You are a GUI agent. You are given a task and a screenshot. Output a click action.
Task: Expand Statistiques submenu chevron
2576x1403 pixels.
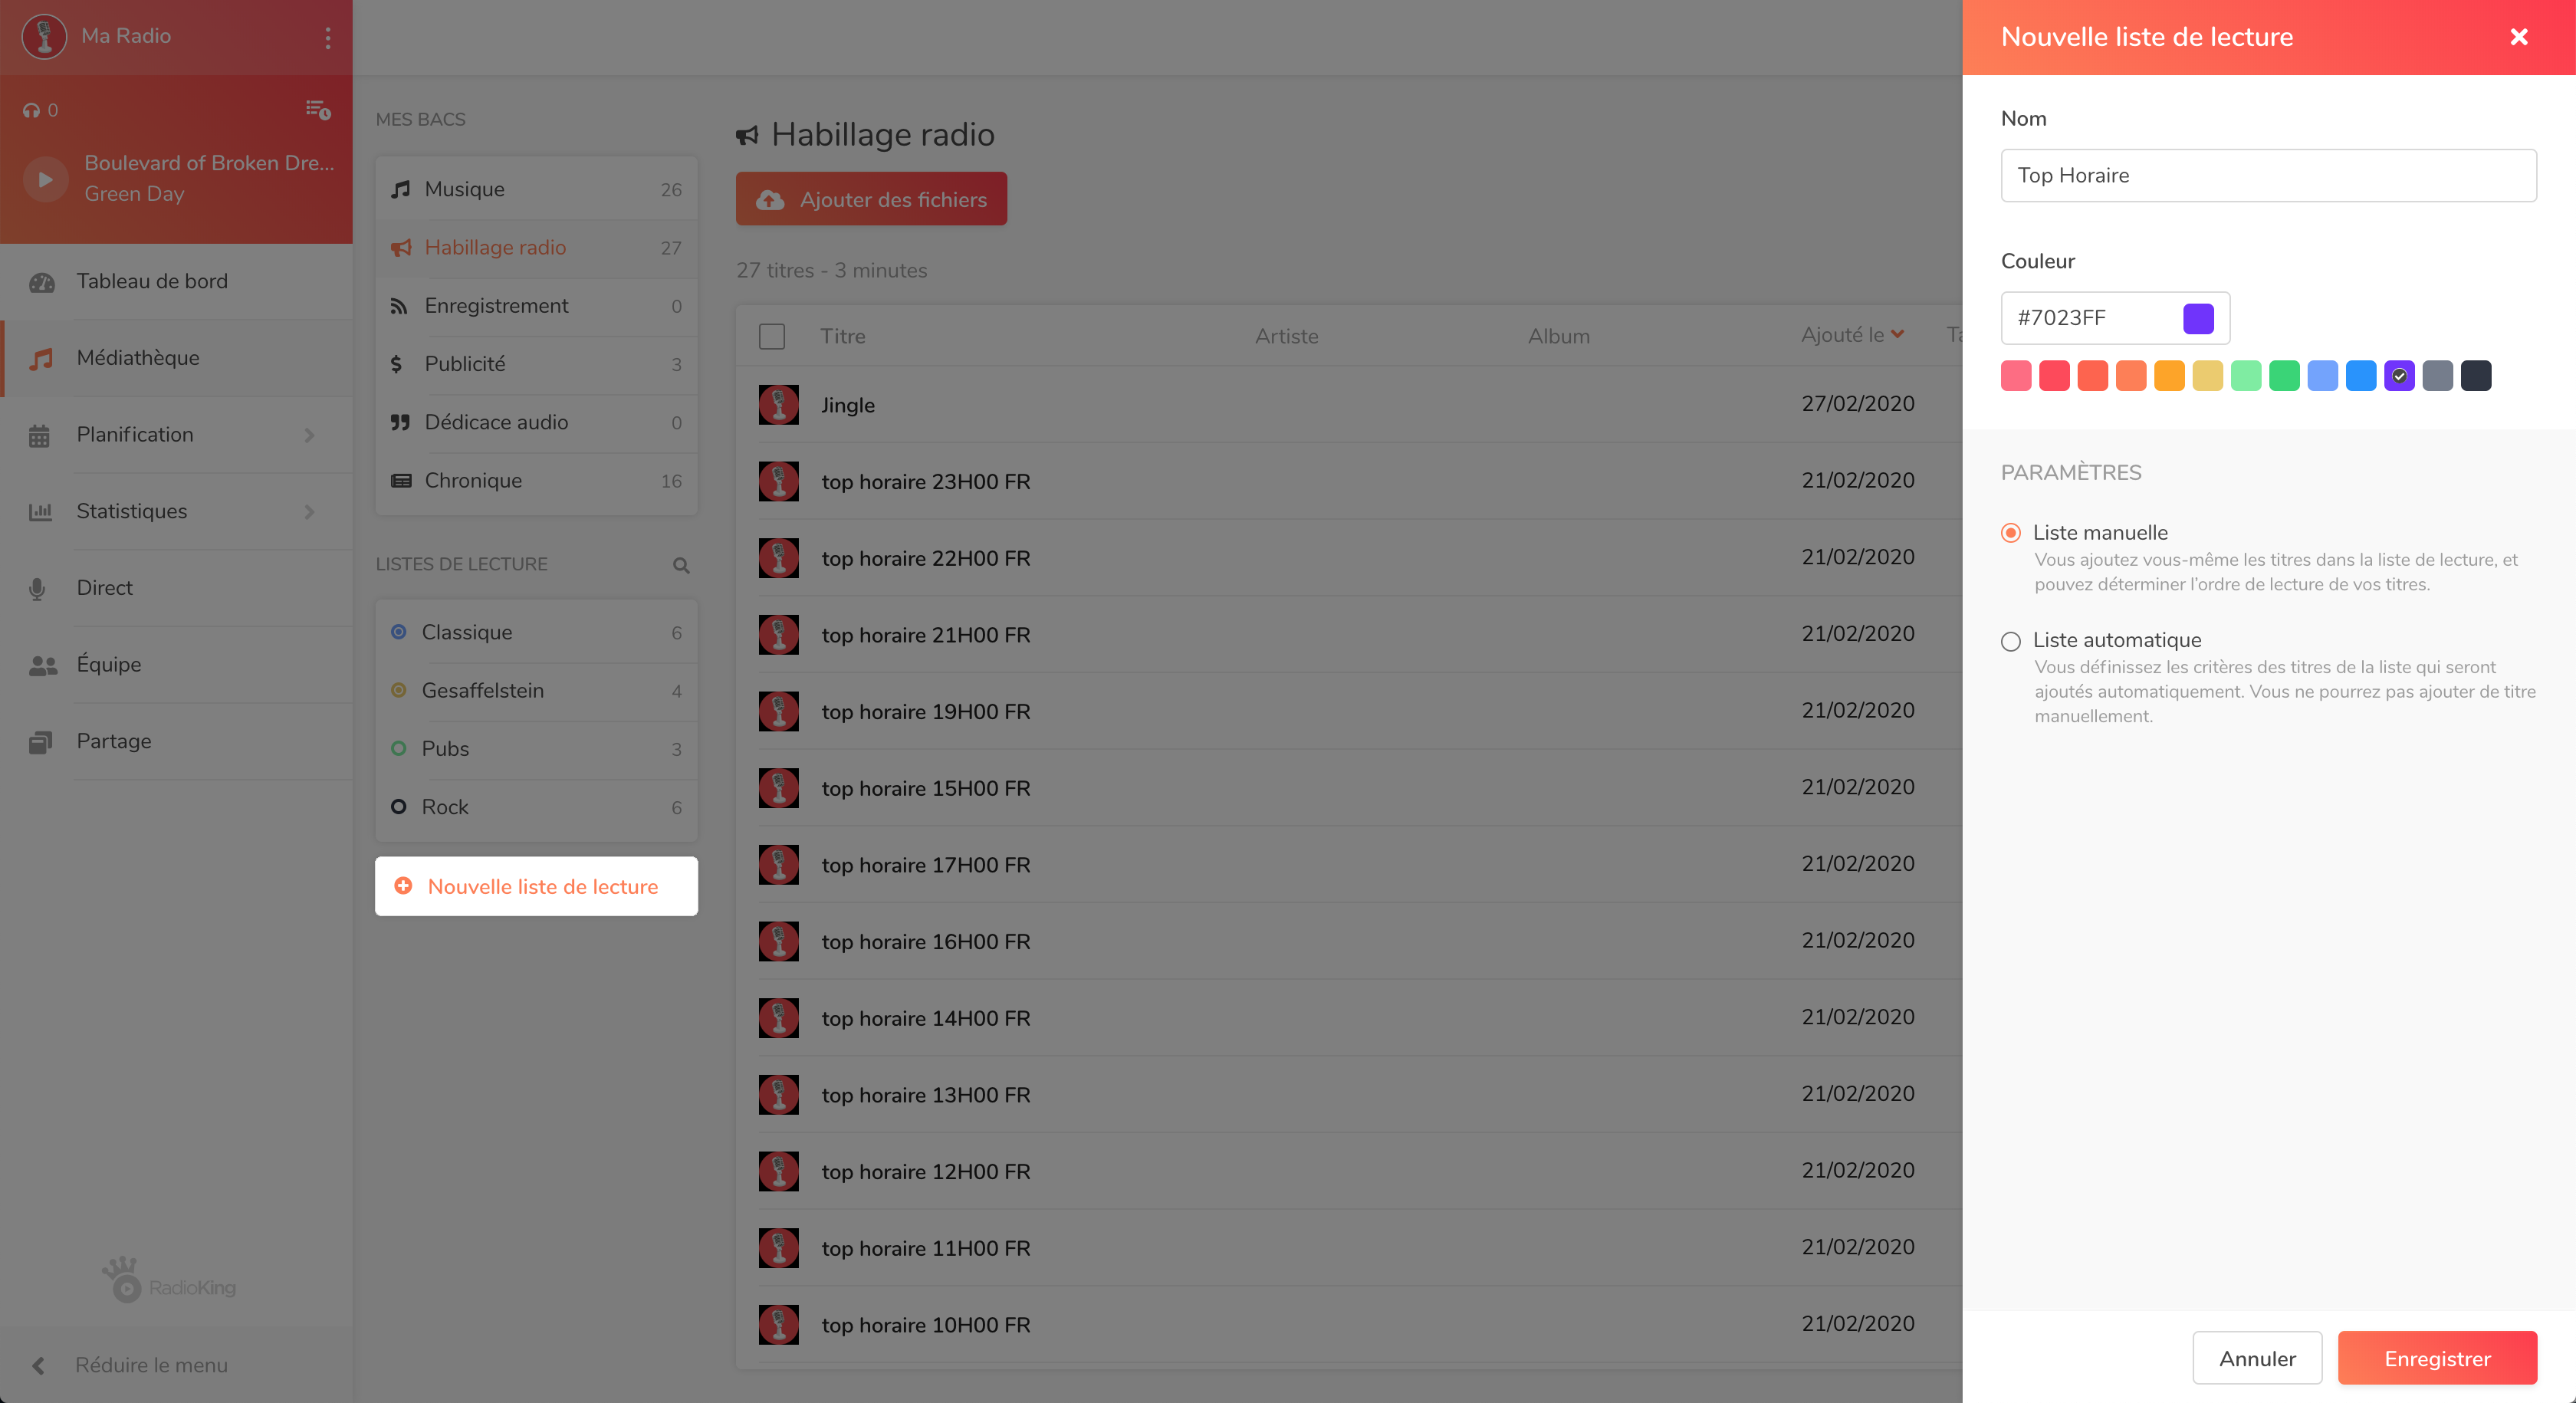coord(310,512)
